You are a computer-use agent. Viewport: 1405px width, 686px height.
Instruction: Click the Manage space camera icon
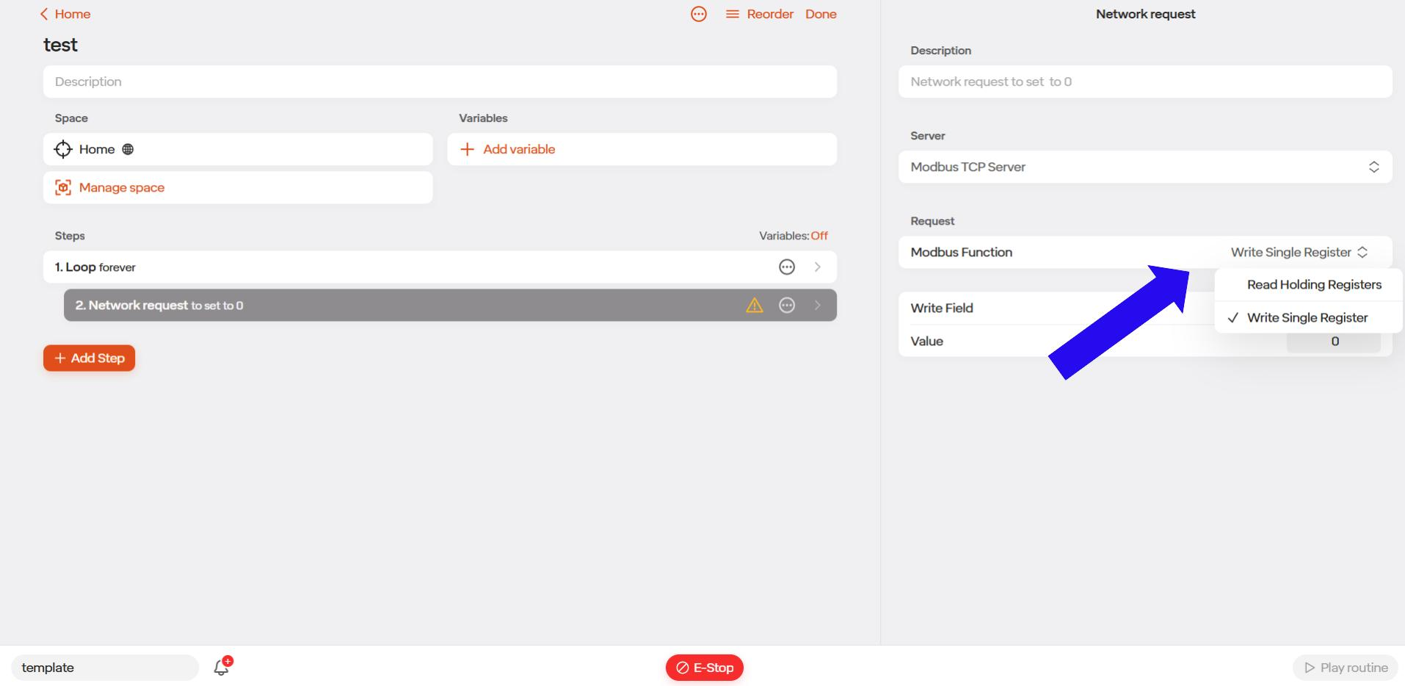63,187
